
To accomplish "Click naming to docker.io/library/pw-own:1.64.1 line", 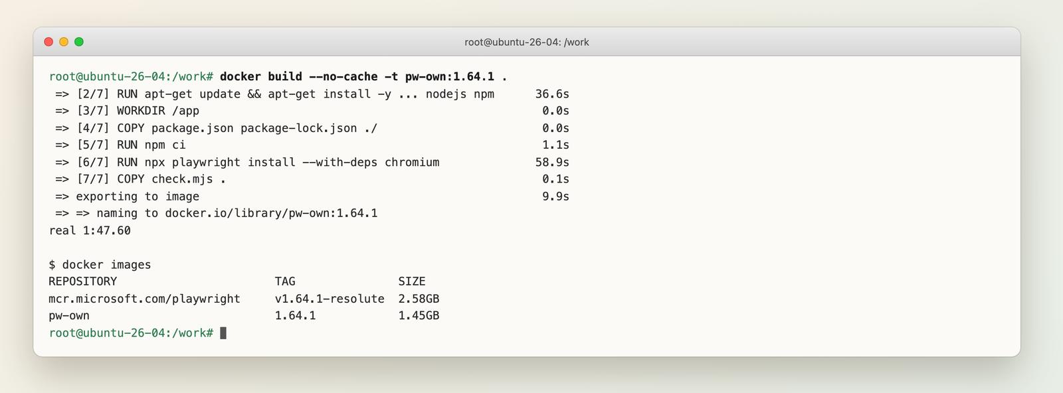I will (x=217, y=213).
